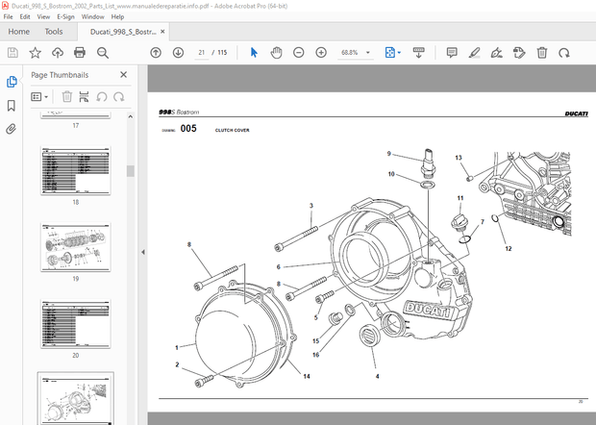Viewport: 596px width, 425px height.
Task: Select page 19 thumbnail
Action: click(76, 247)
